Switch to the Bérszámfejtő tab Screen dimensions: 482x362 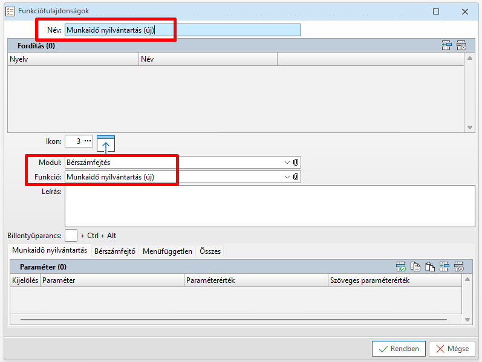click(x=115, y=251)
